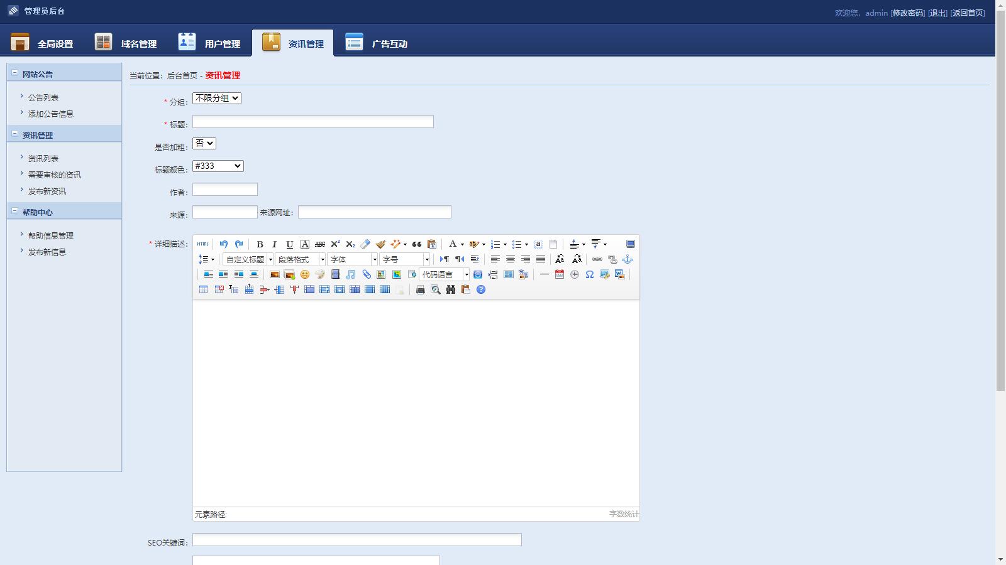Open editor help question mark icon
This screenshot has width=1006, height=565.
click(x=481, y=289)
